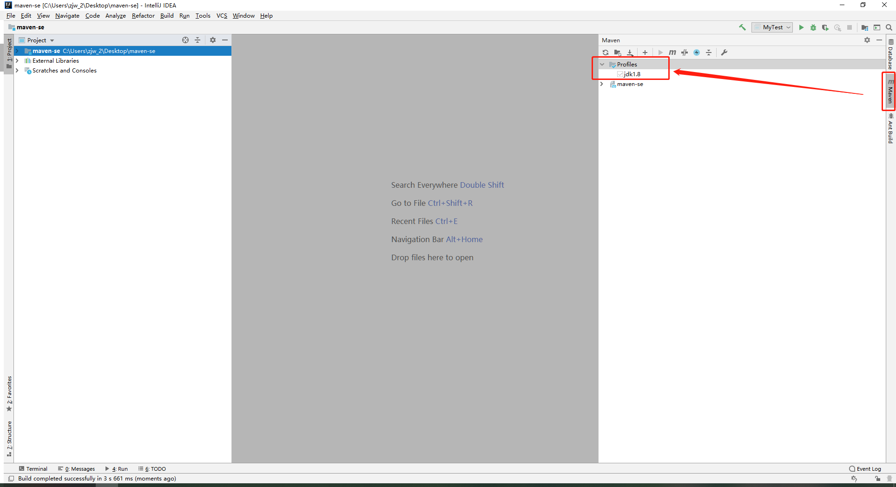Screen dimensions: 896x487
Task: Open the Refactor menu
Action: point(143,16)
